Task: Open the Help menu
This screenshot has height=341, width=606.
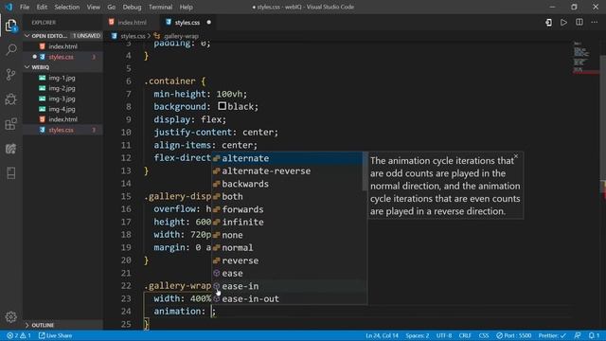Action: [x=186, y=7]
